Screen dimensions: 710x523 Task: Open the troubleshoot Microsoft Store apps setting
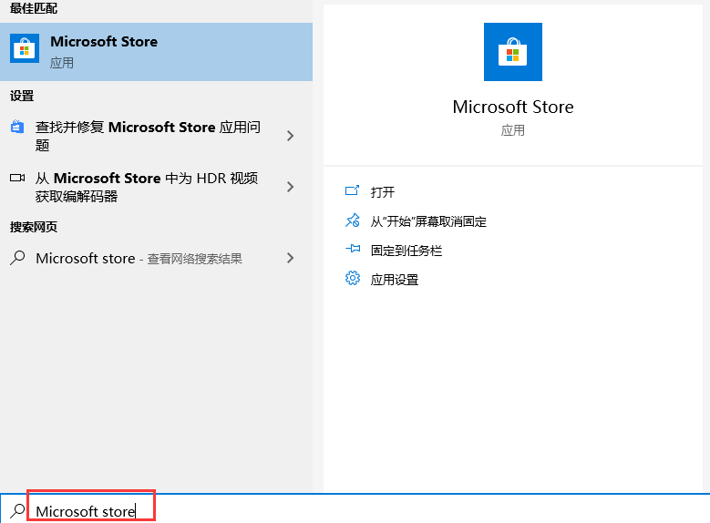pyautogui.click(x=156, y=136)
